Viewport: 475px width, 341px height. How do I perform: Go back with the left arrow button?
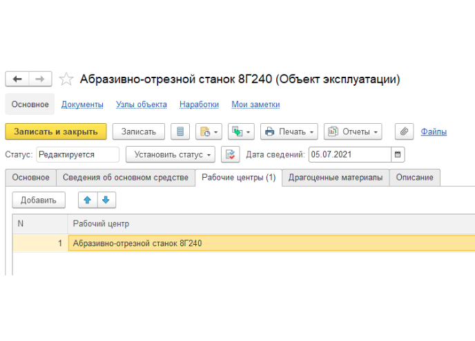(17, 79)
